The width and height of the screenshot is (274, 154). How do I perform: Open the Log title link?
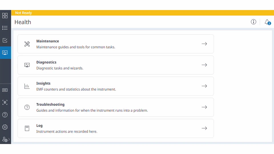39,126
